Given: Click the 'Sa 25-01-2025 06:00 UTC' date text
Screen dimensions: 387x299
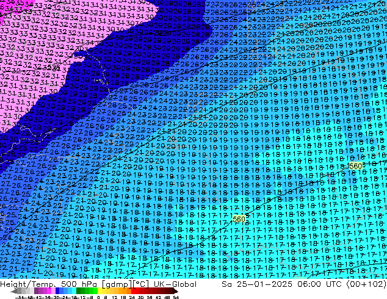Looking at the screenshot, I should coord(282,284).
